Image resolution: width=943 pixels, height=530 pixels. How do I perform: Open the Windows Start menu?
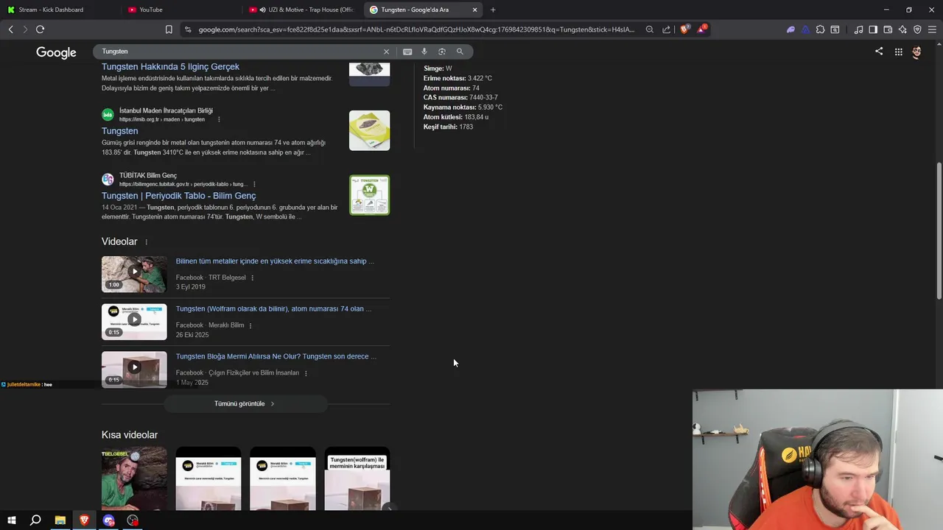[x=12, y=520]
